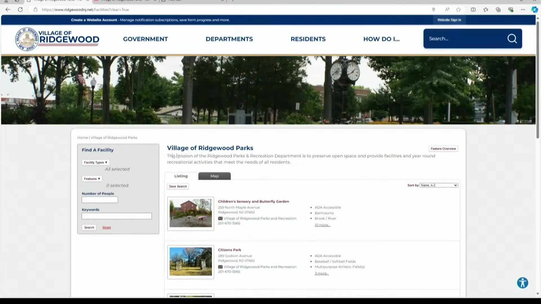Image resolution: width=541 pixels, height=304 pixels.
Task: Expand the Features dropdown
Action: tap(92, 179)
